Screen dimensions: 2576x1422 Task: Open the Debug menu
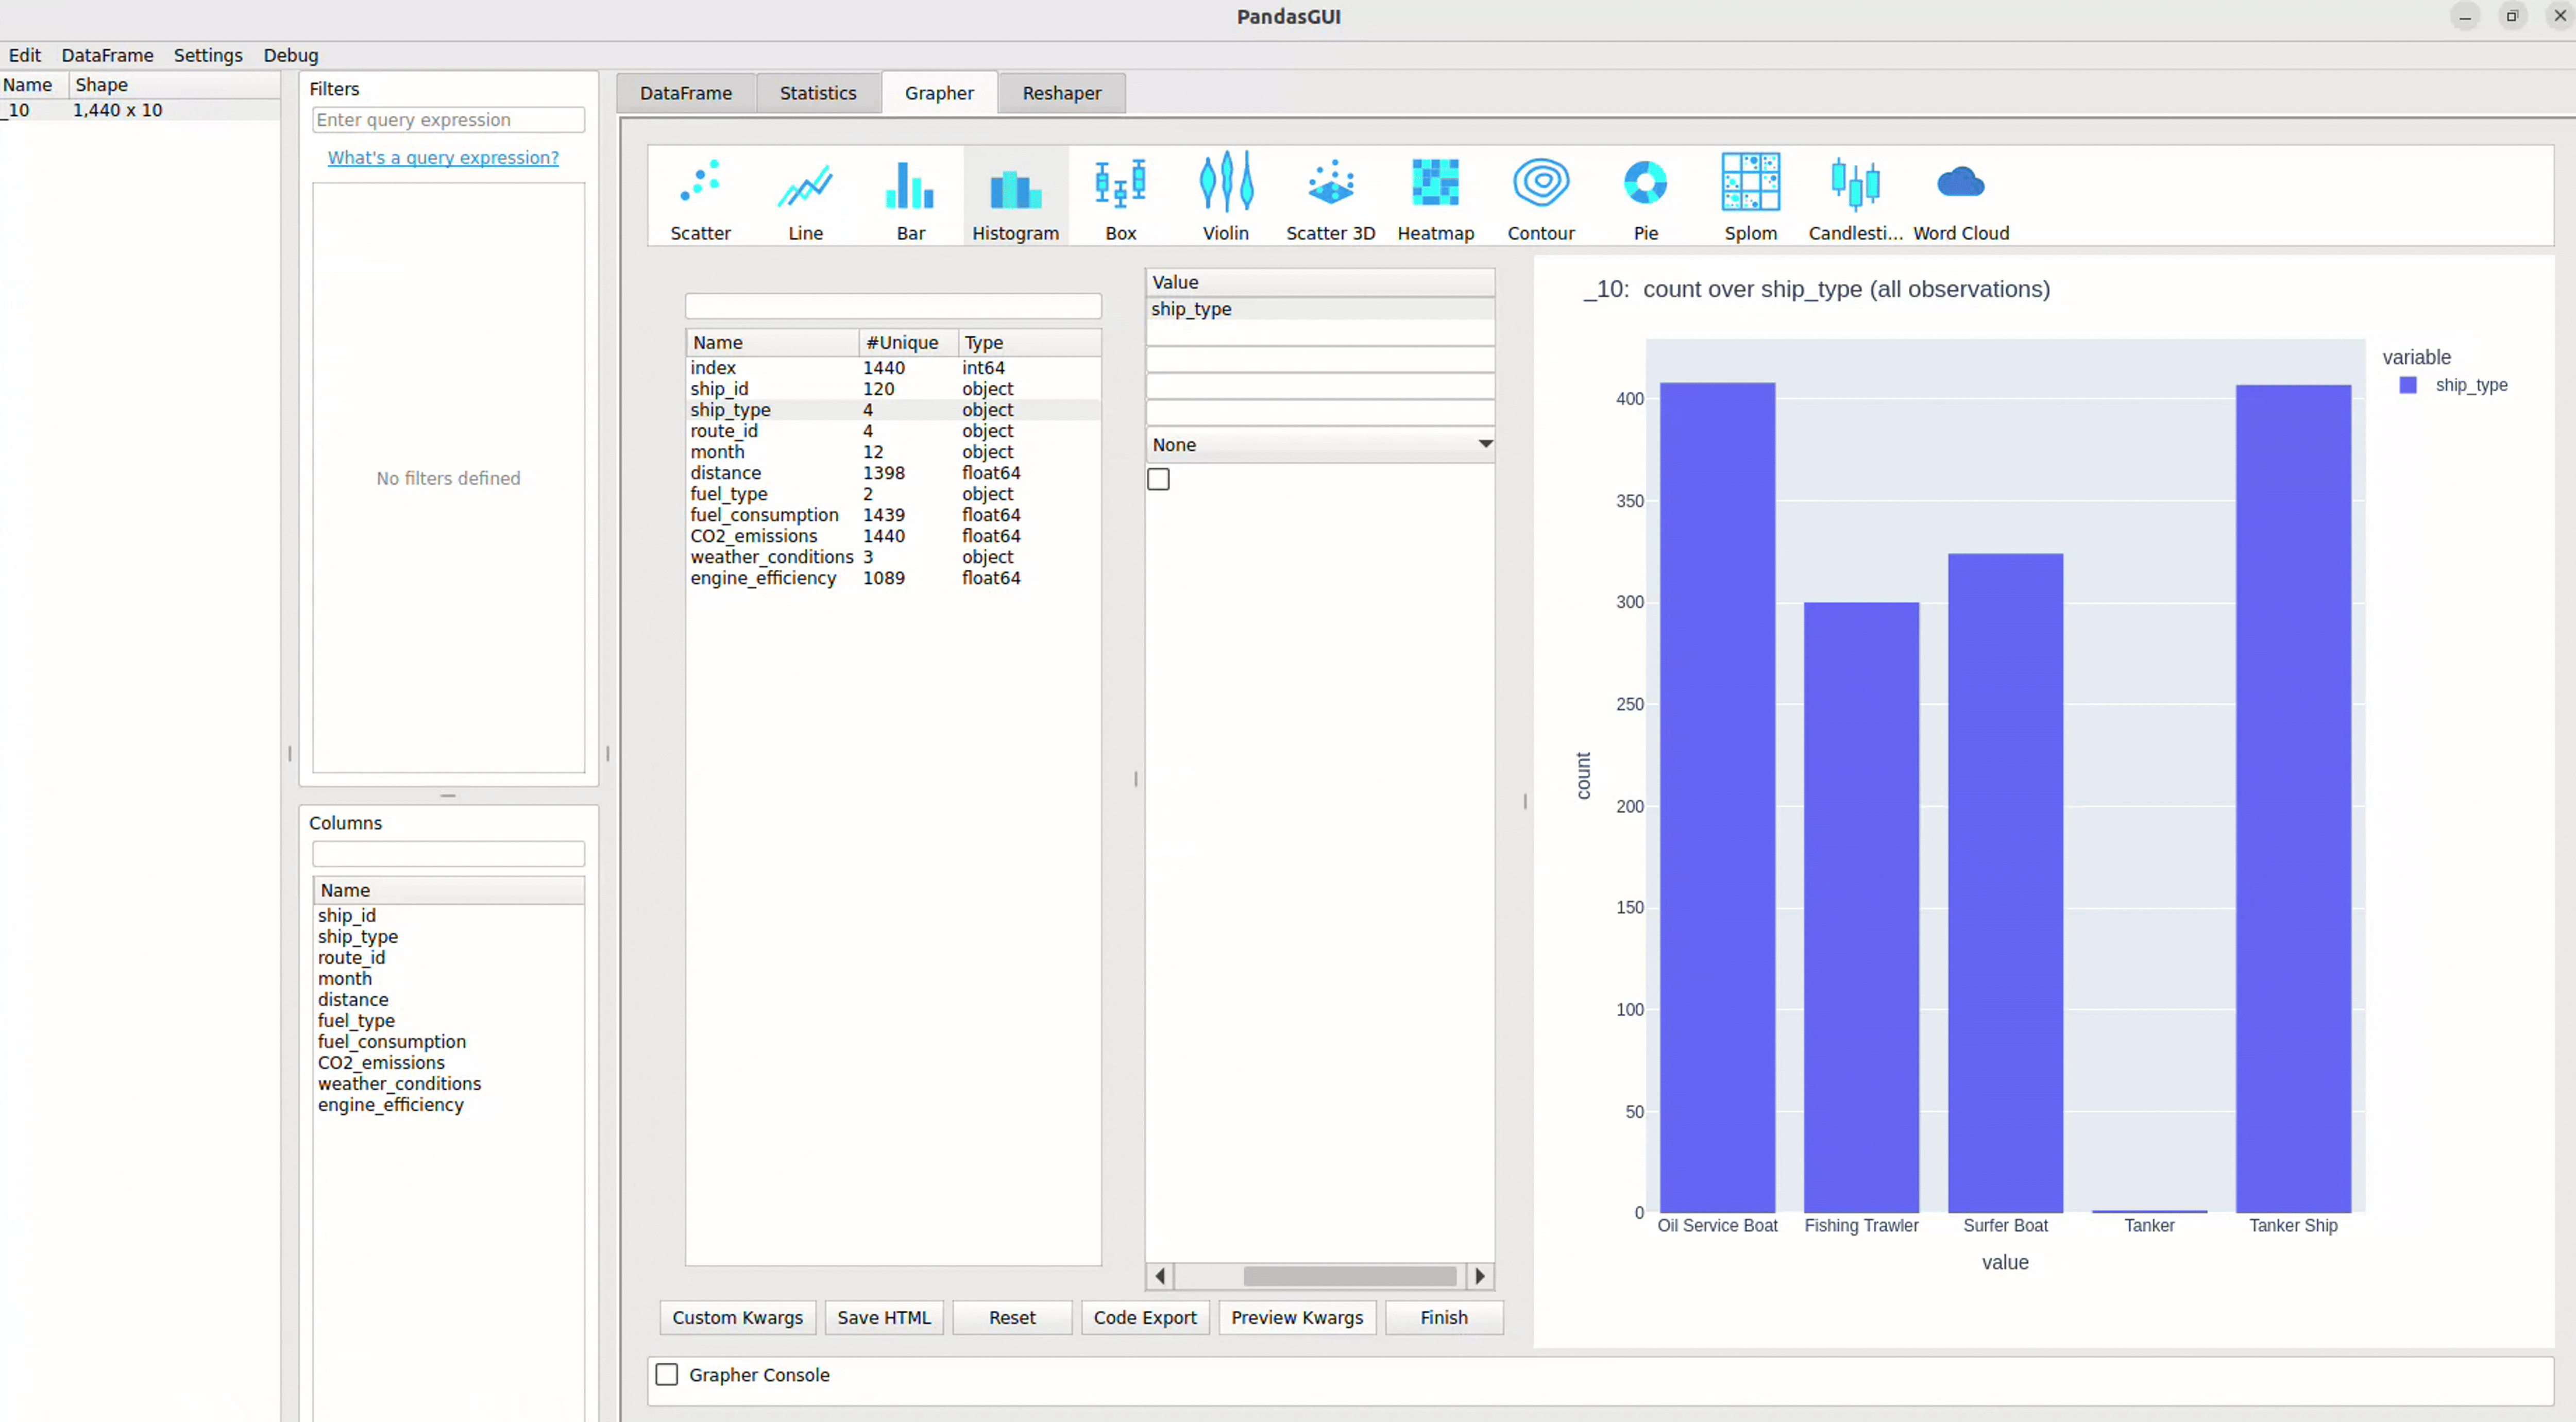pyautogui.click(x=291, y=55)
